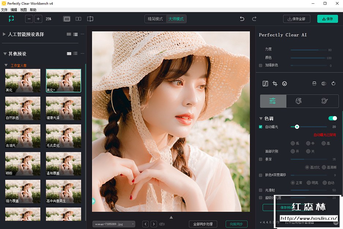Expand the 人工智能预设选择 section
This screenshot has height=229, width=343.
point(4,34)
